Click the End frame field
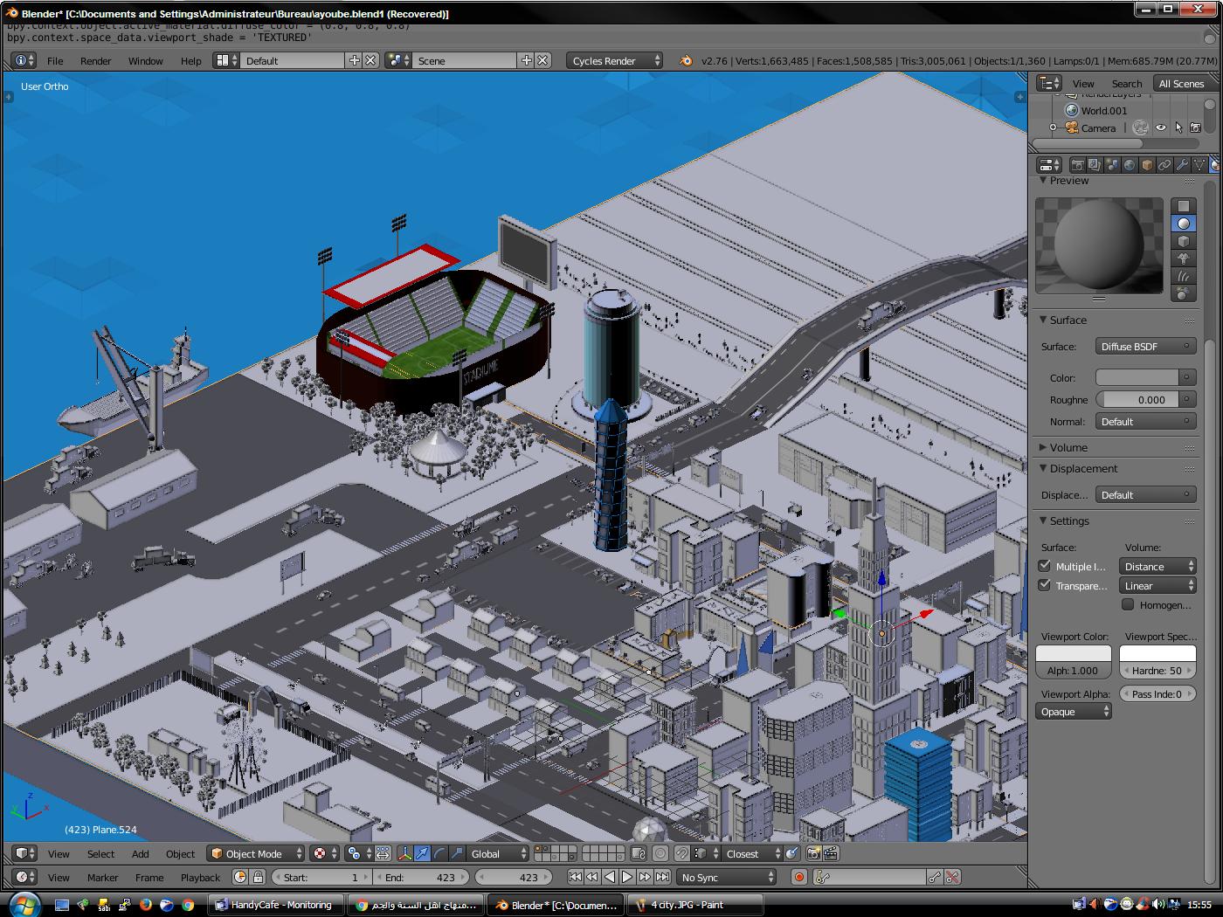 420,877
